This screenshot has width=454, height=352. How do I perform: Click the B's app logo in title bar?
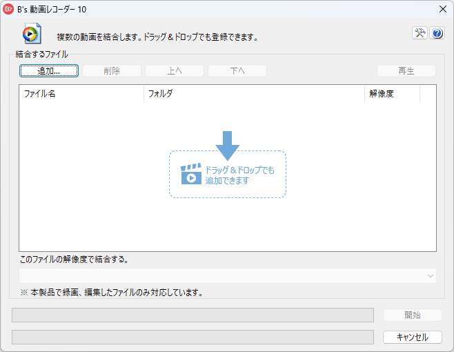pyautogui.click(x=10, y=9)
